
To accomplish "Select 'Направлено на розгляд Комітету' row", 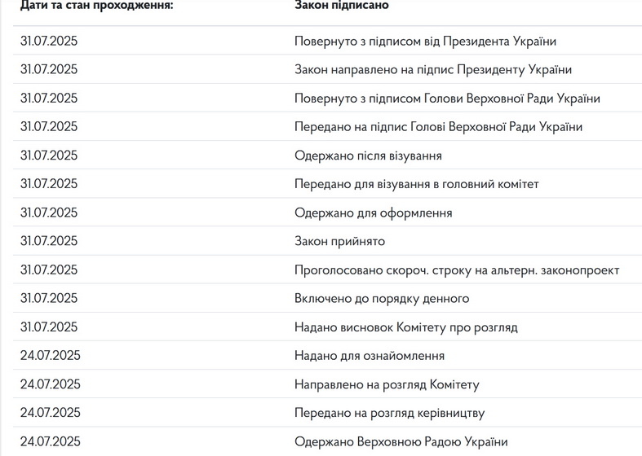I will (x=387, y=384).
